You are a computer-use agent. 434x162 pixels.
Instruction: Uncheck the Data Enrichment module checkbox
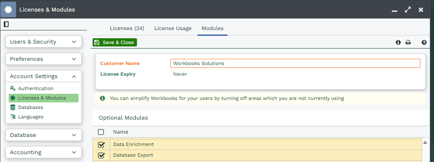coord(101,144)
